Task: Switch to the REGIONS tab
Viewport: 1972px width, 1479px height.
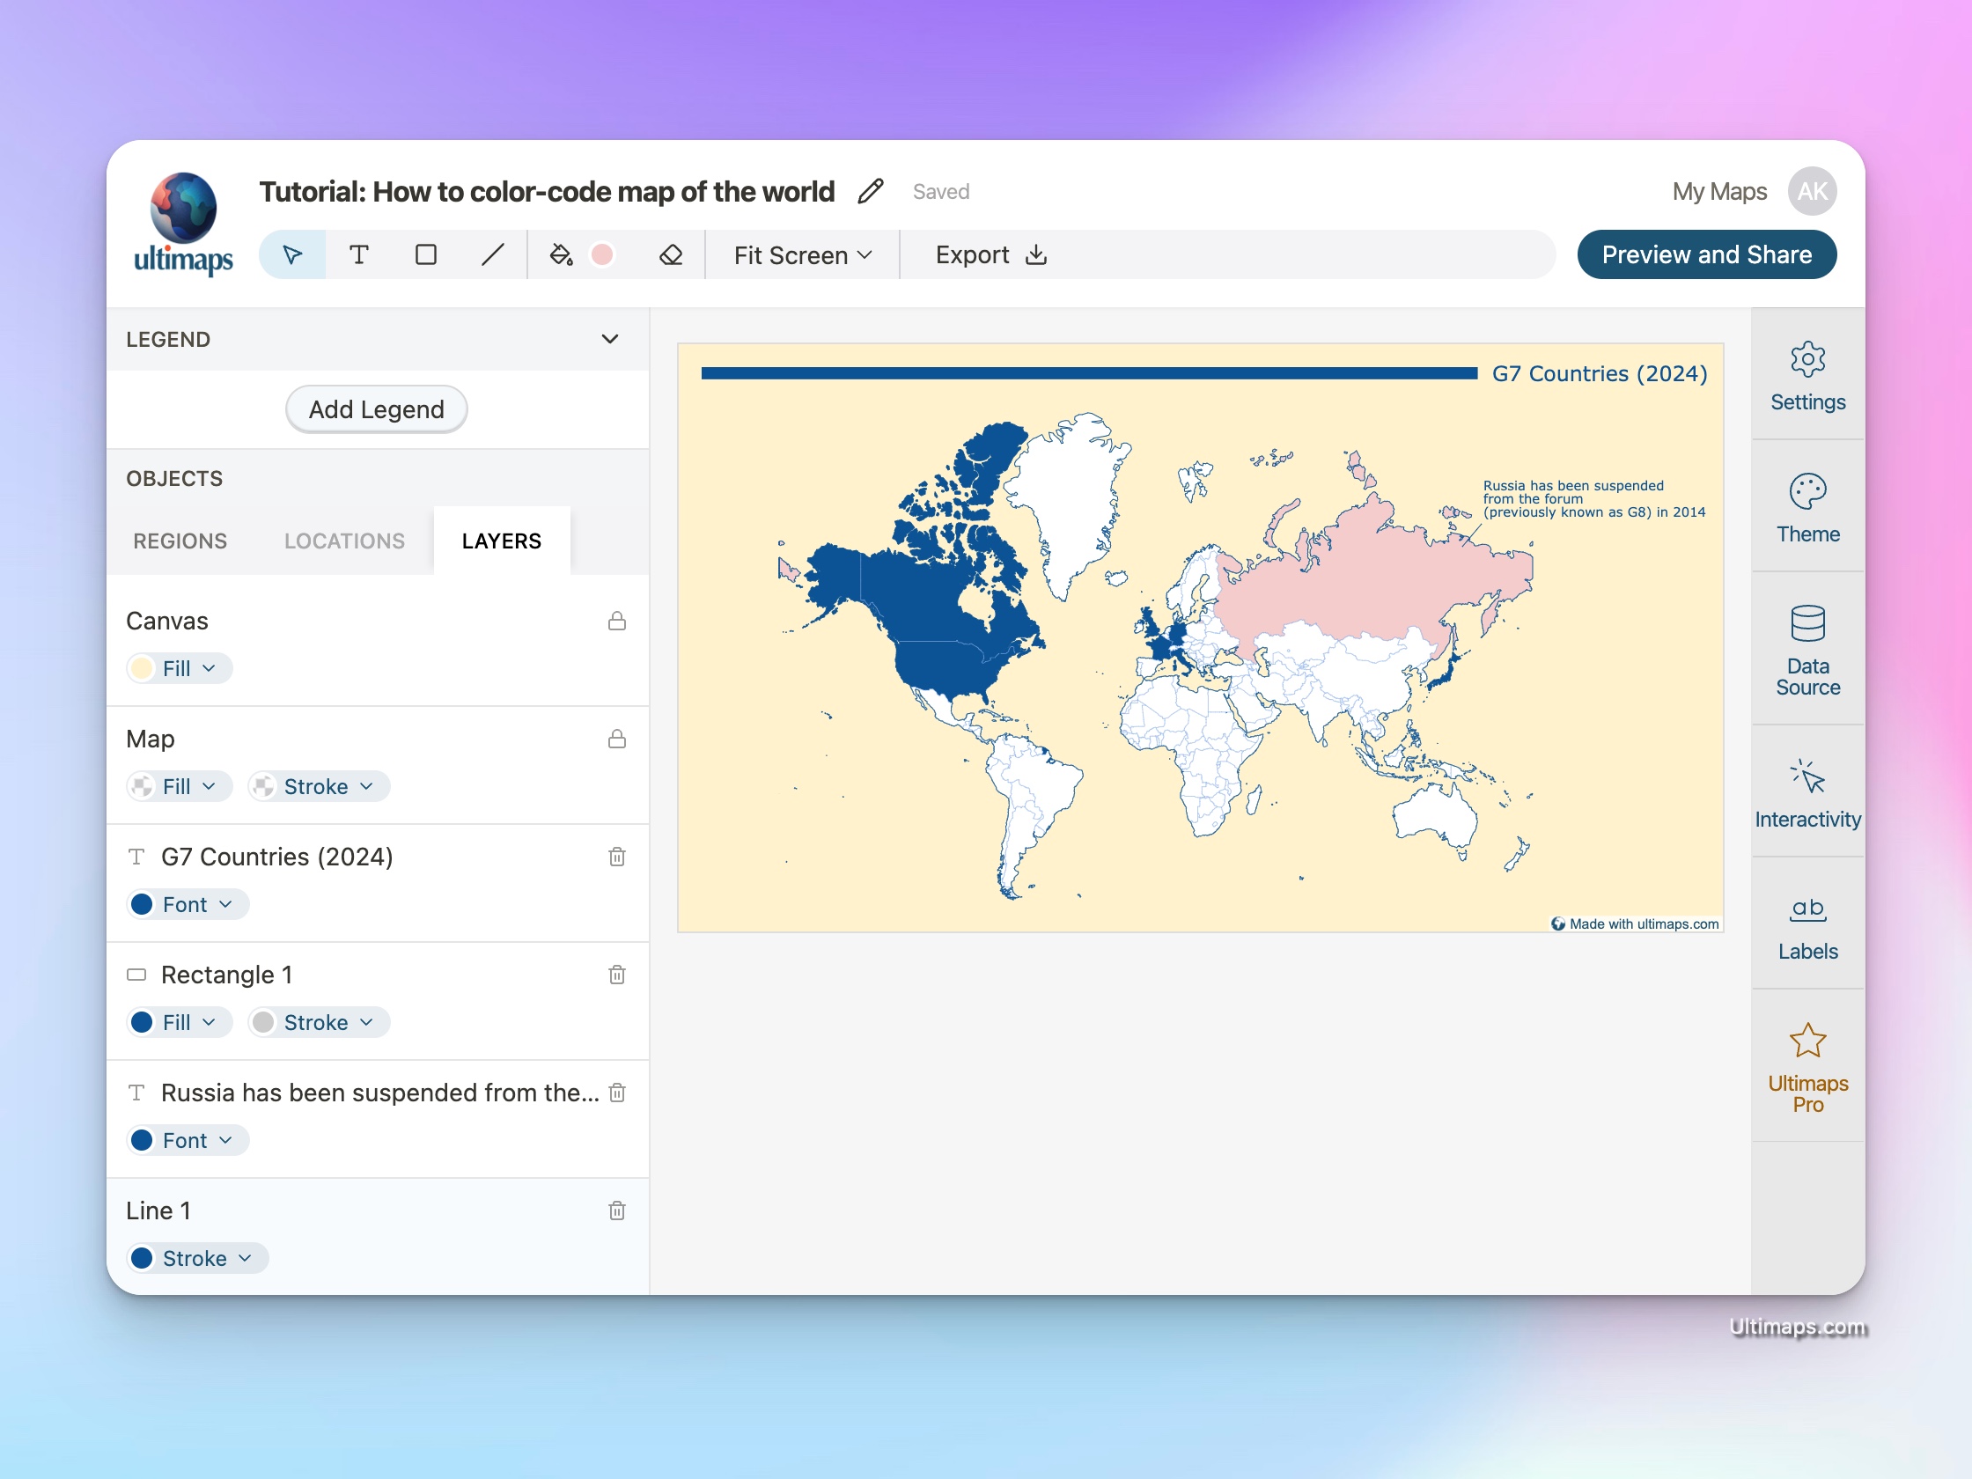Action: pos(180,541)
